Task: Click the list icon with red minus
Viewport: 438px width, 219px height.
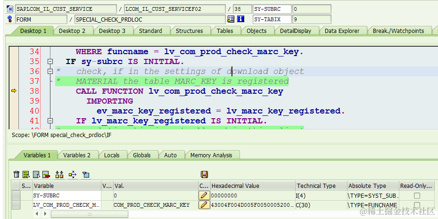Action: (46, 175)
